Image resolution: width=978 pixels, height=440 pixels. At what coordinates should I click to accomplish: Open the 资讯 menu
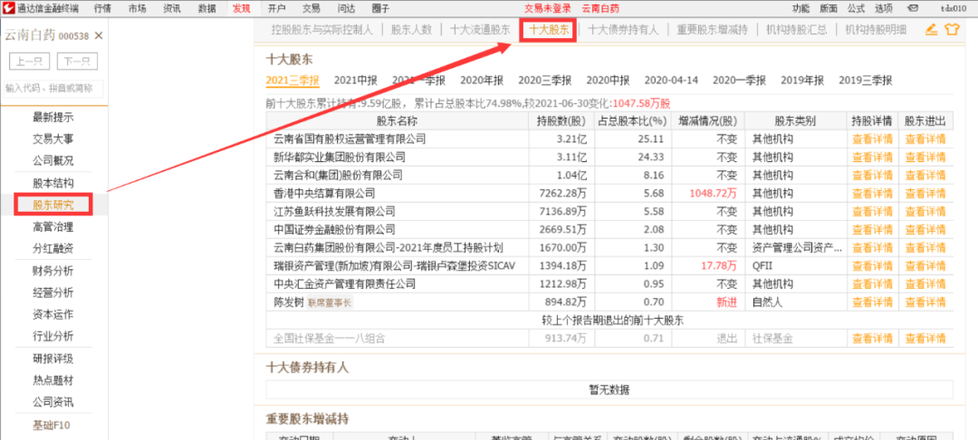click(172, 8)
